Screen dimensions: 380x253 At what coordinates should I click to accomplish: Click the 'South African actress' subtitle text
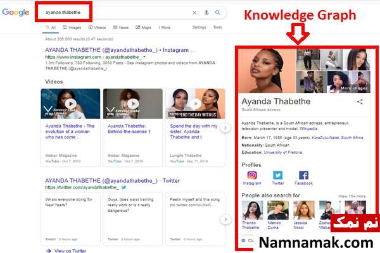click(261, 109)
